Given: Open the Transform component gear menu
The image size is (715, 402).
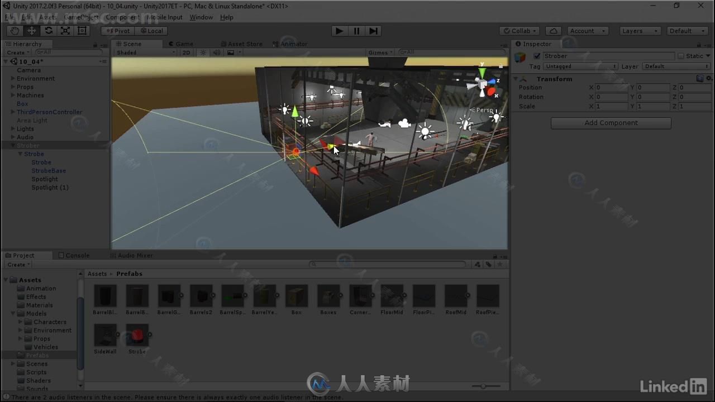Looking at the screenshot, I should (x=709, y=79).
